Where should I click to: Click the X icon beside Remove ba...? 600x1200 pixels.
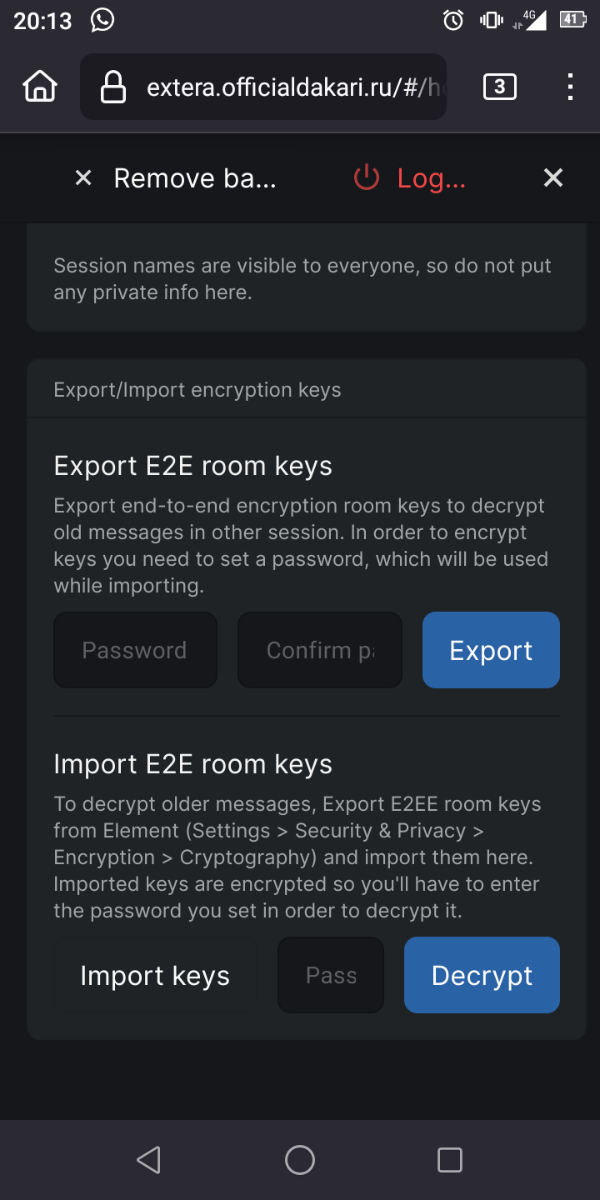[83, 177]
